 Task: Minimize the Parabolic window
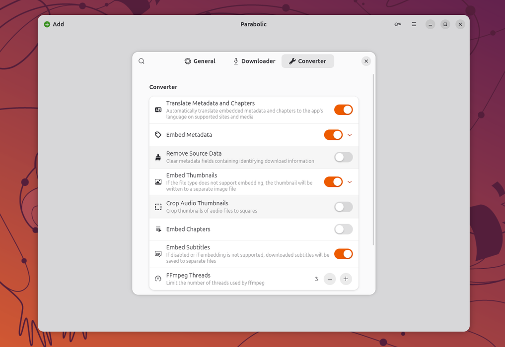431,24
